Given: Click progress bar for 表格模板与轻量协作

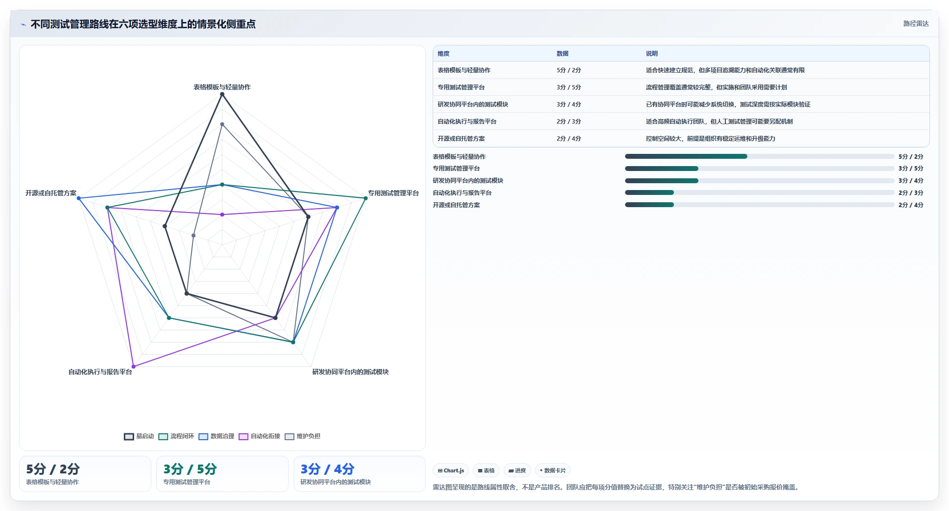Looking at the screenshot, I should click(x=760, y=156).
